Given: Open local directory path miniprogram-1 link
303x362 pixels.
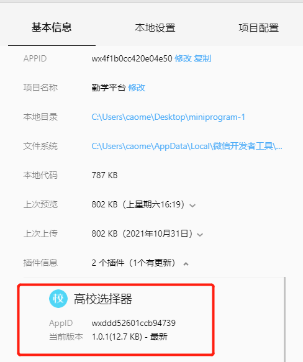Looking at the screenshot, I should 168,117.
